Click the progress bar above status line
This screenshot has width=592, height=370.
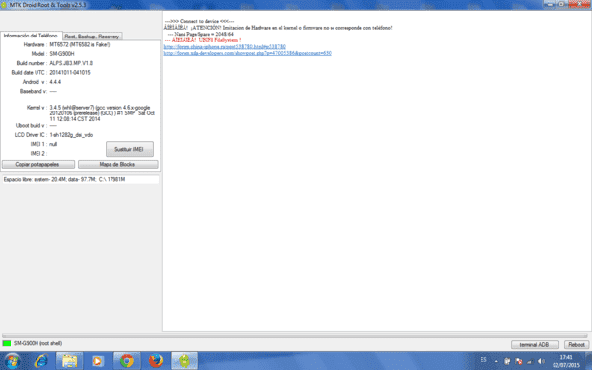(294, 335)
